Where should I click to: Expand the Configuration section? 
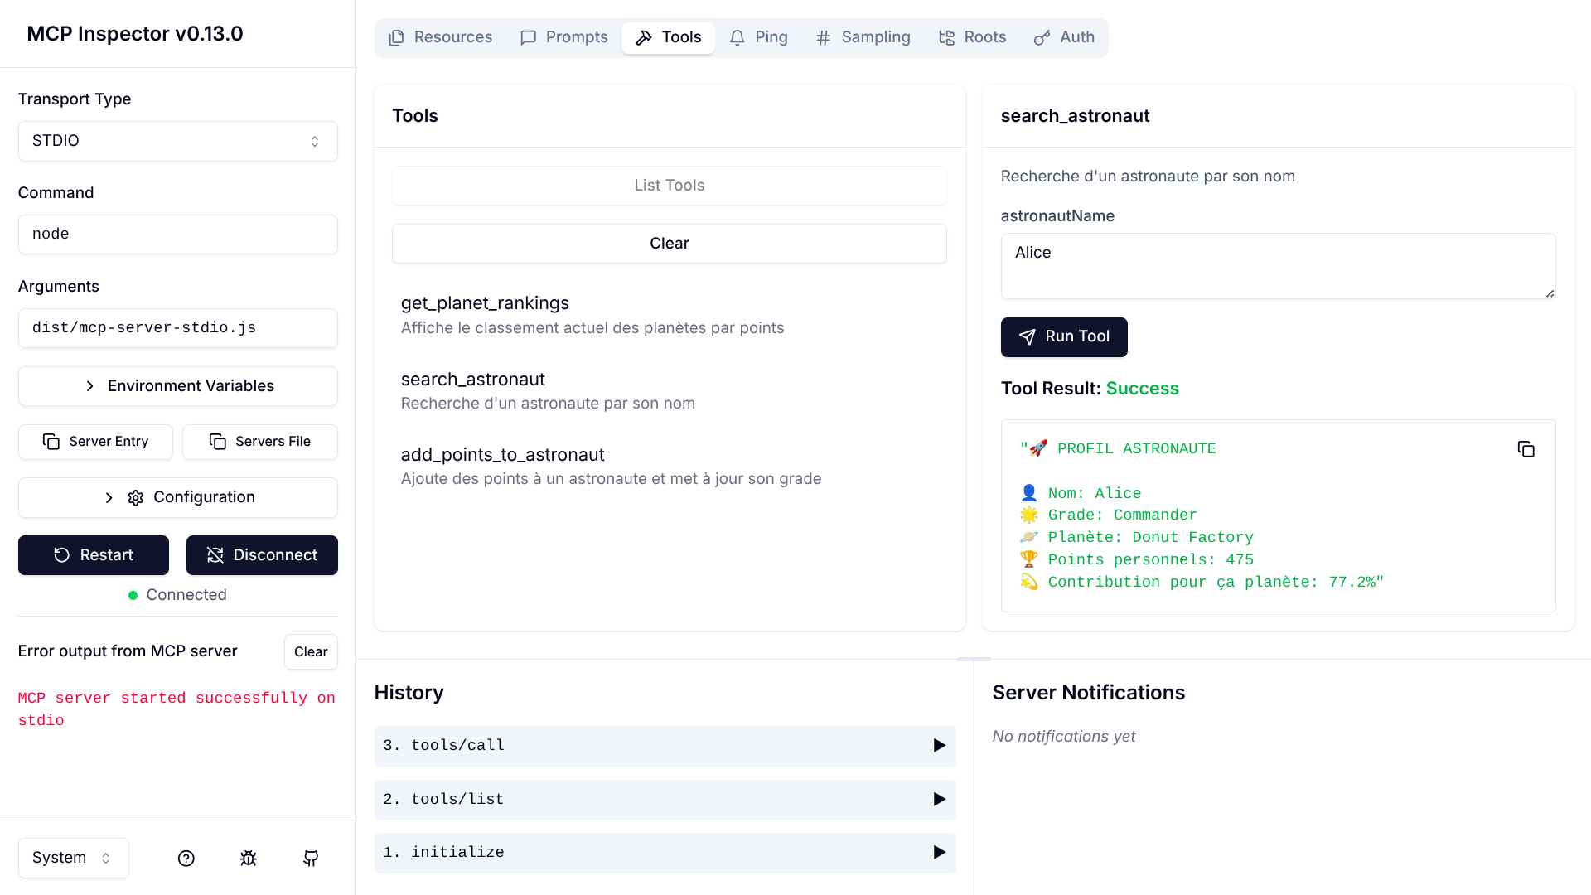tap(178, 497)
